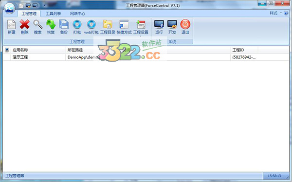Click the quick access new document icon
The width and height of the screenshot is (292, 182).
point(21,5)
